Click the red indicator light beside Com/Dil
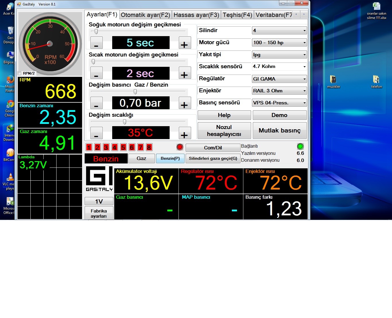Viewport: 392px width, 318px height. [180, 147]
